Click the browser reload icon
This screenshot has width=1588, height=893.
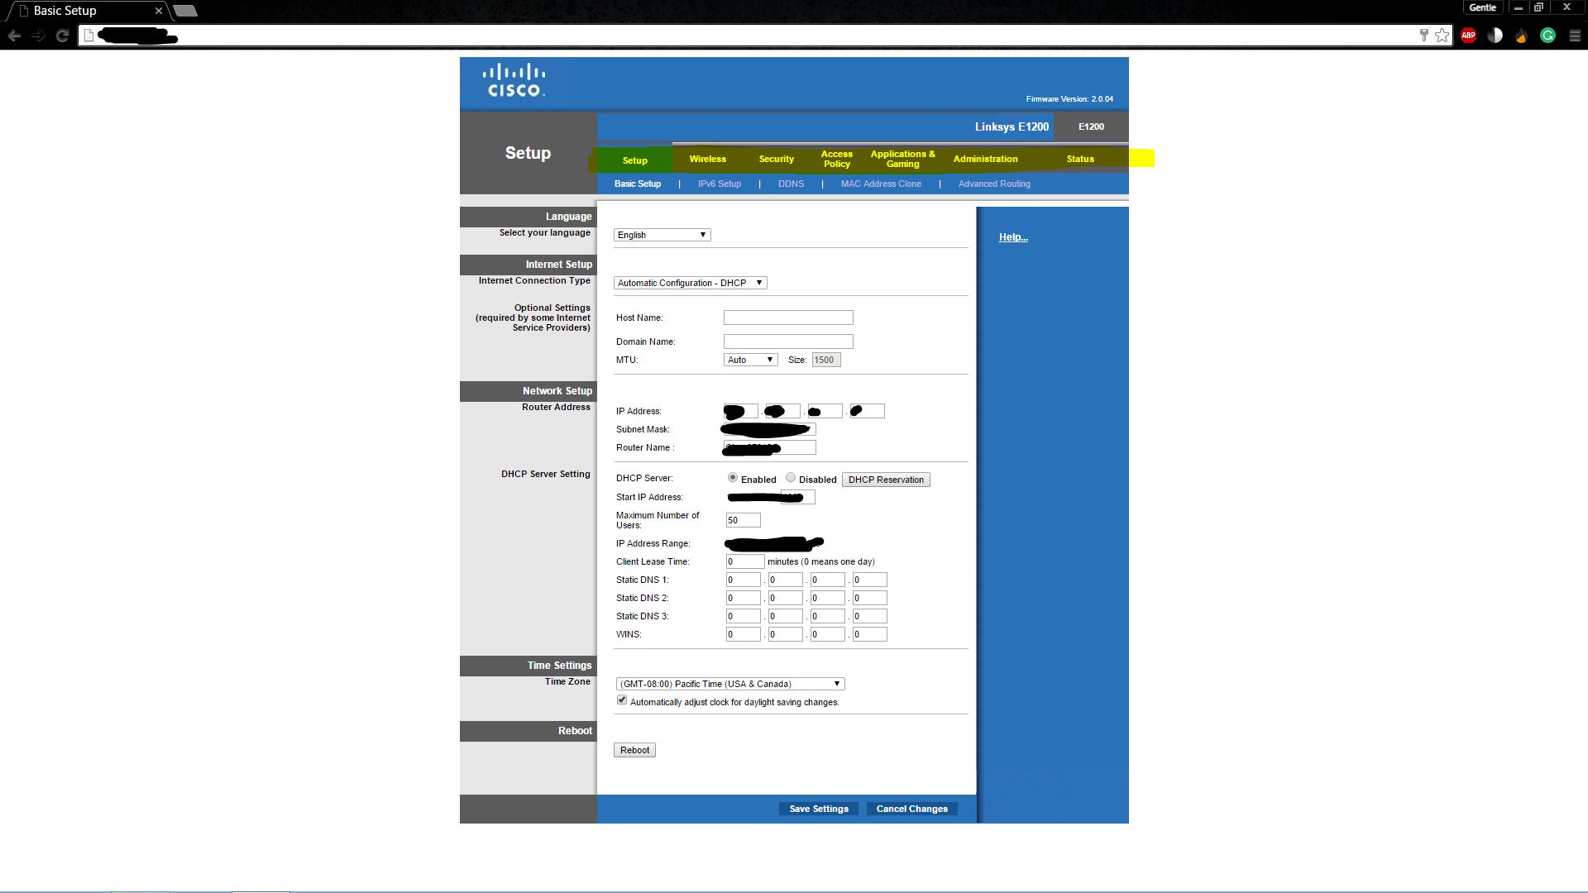[62, 36]
